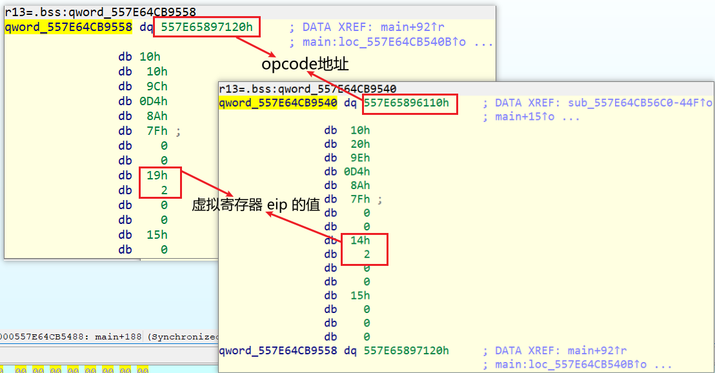
Task: Select the value 557E65897120h in the top listing
Action: tap(206, 27)
